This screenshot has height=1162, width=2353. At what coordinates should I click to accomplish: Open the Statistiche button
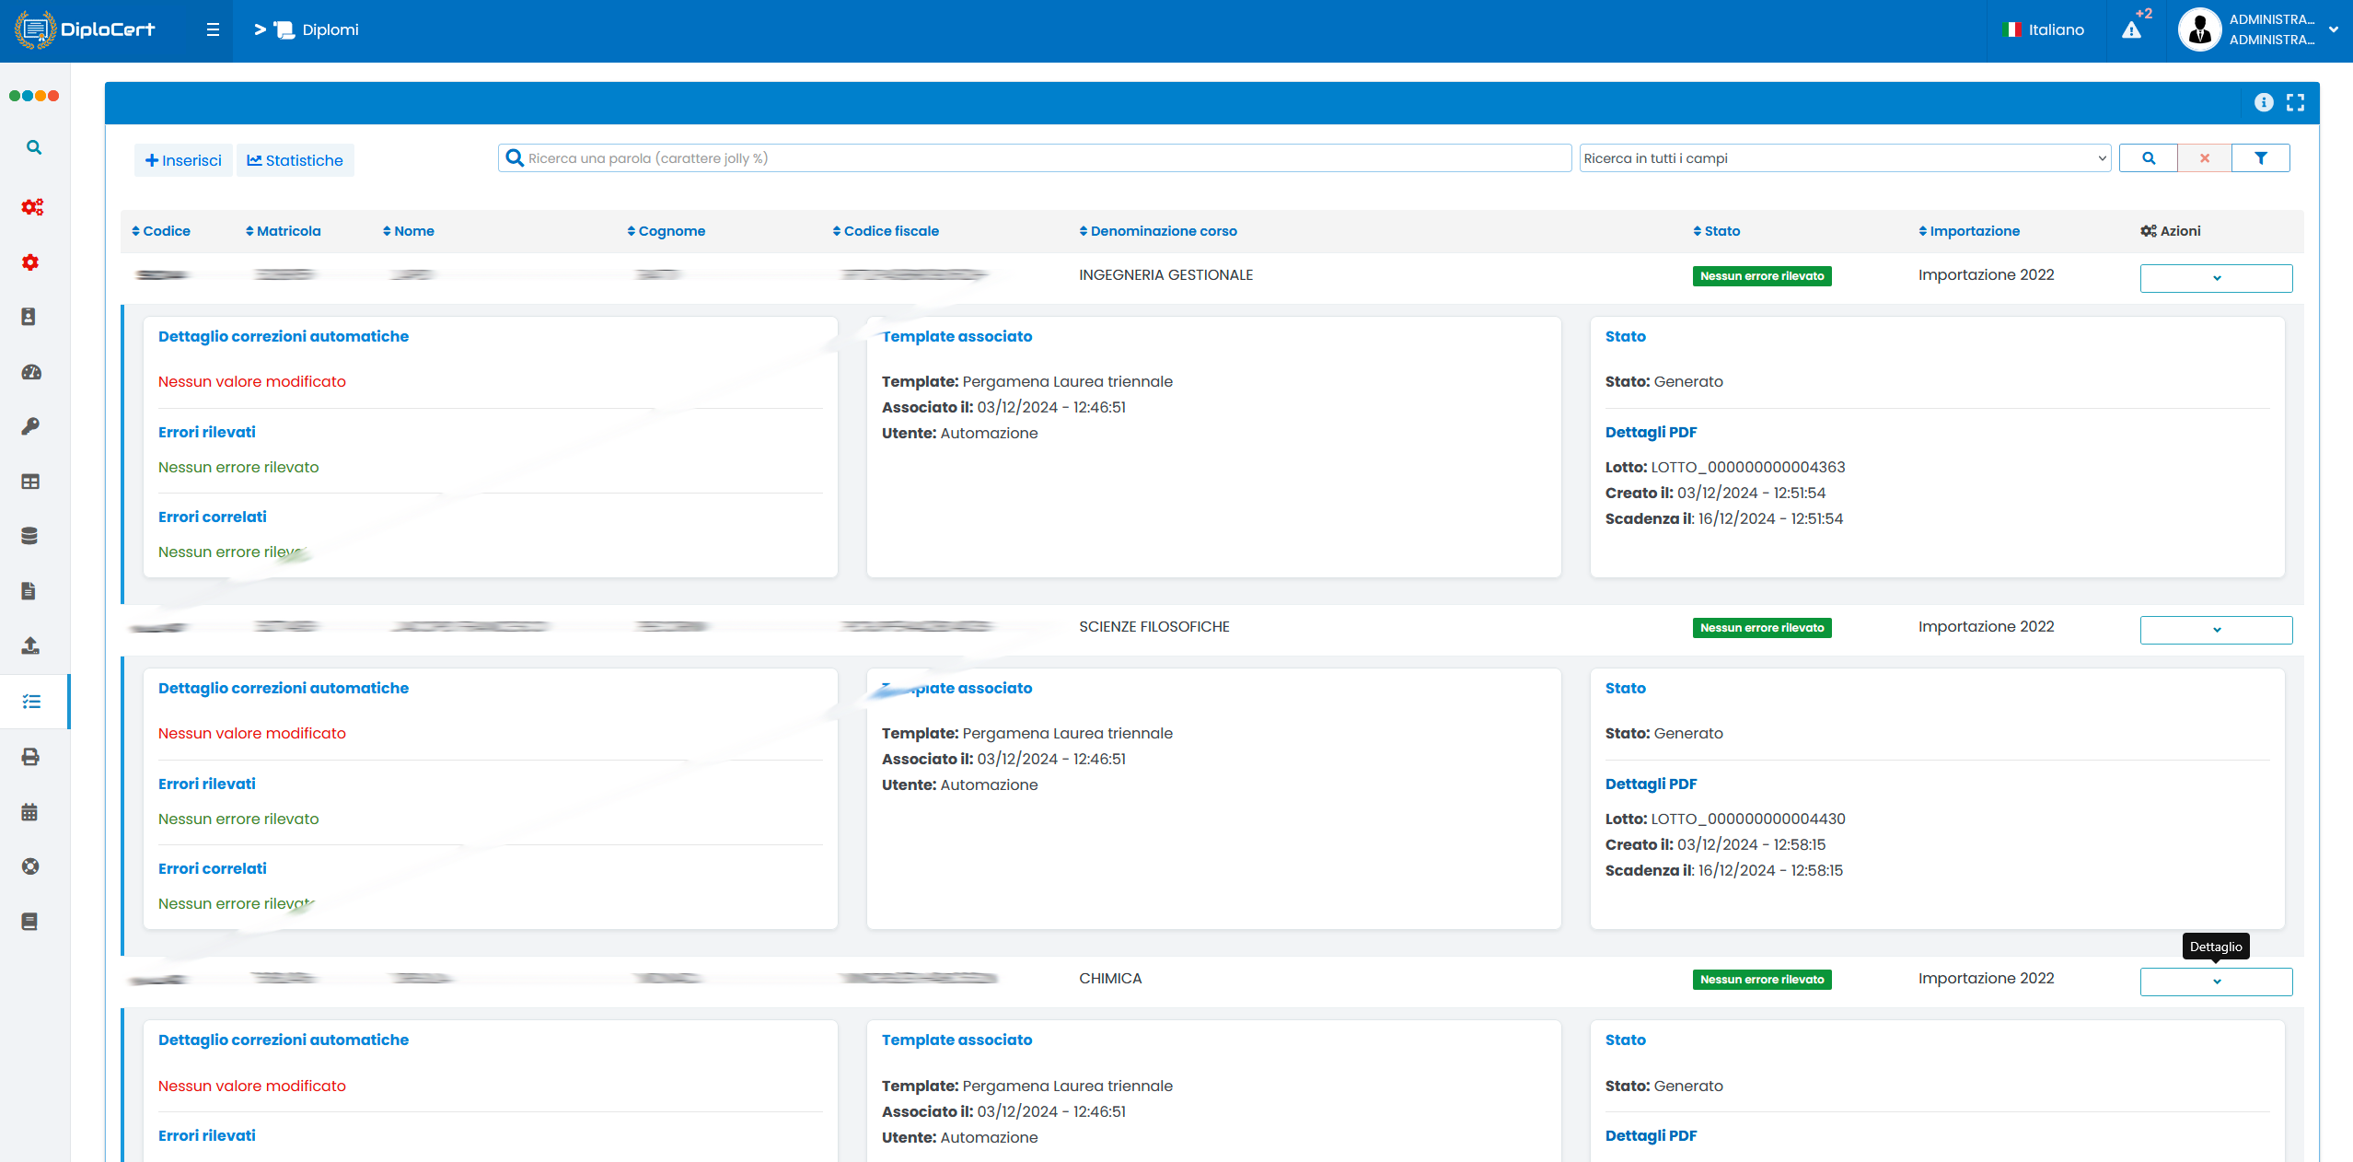point(295,160)
